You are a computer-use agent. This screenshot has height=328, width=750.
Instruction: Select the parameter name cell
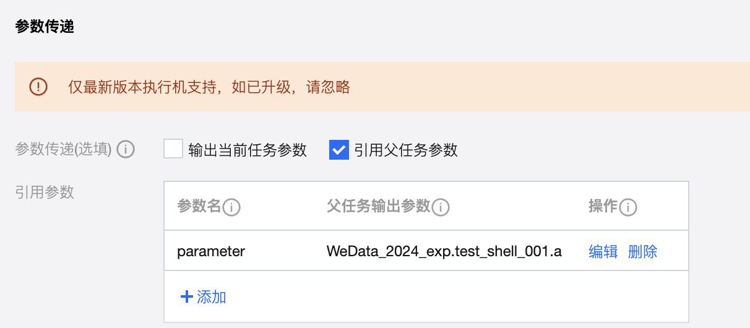211,251
